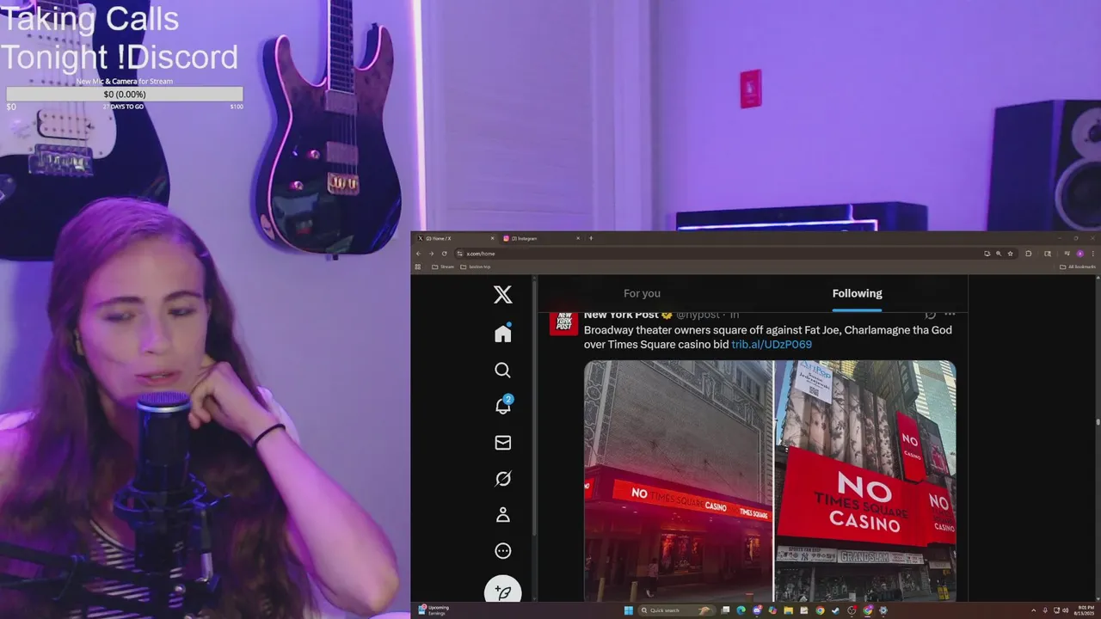Open a new browser tab with plus
This screenshot has height=619, width=1101.
(x=591, y=238)
